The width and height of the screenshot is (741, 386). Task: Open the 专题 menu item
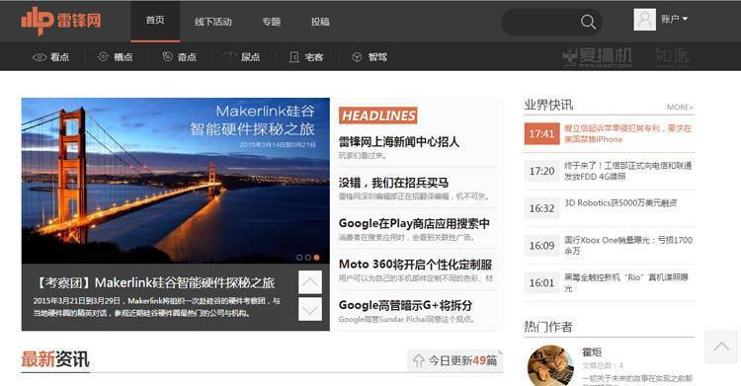pyautogui.click(x=272, y=22)
